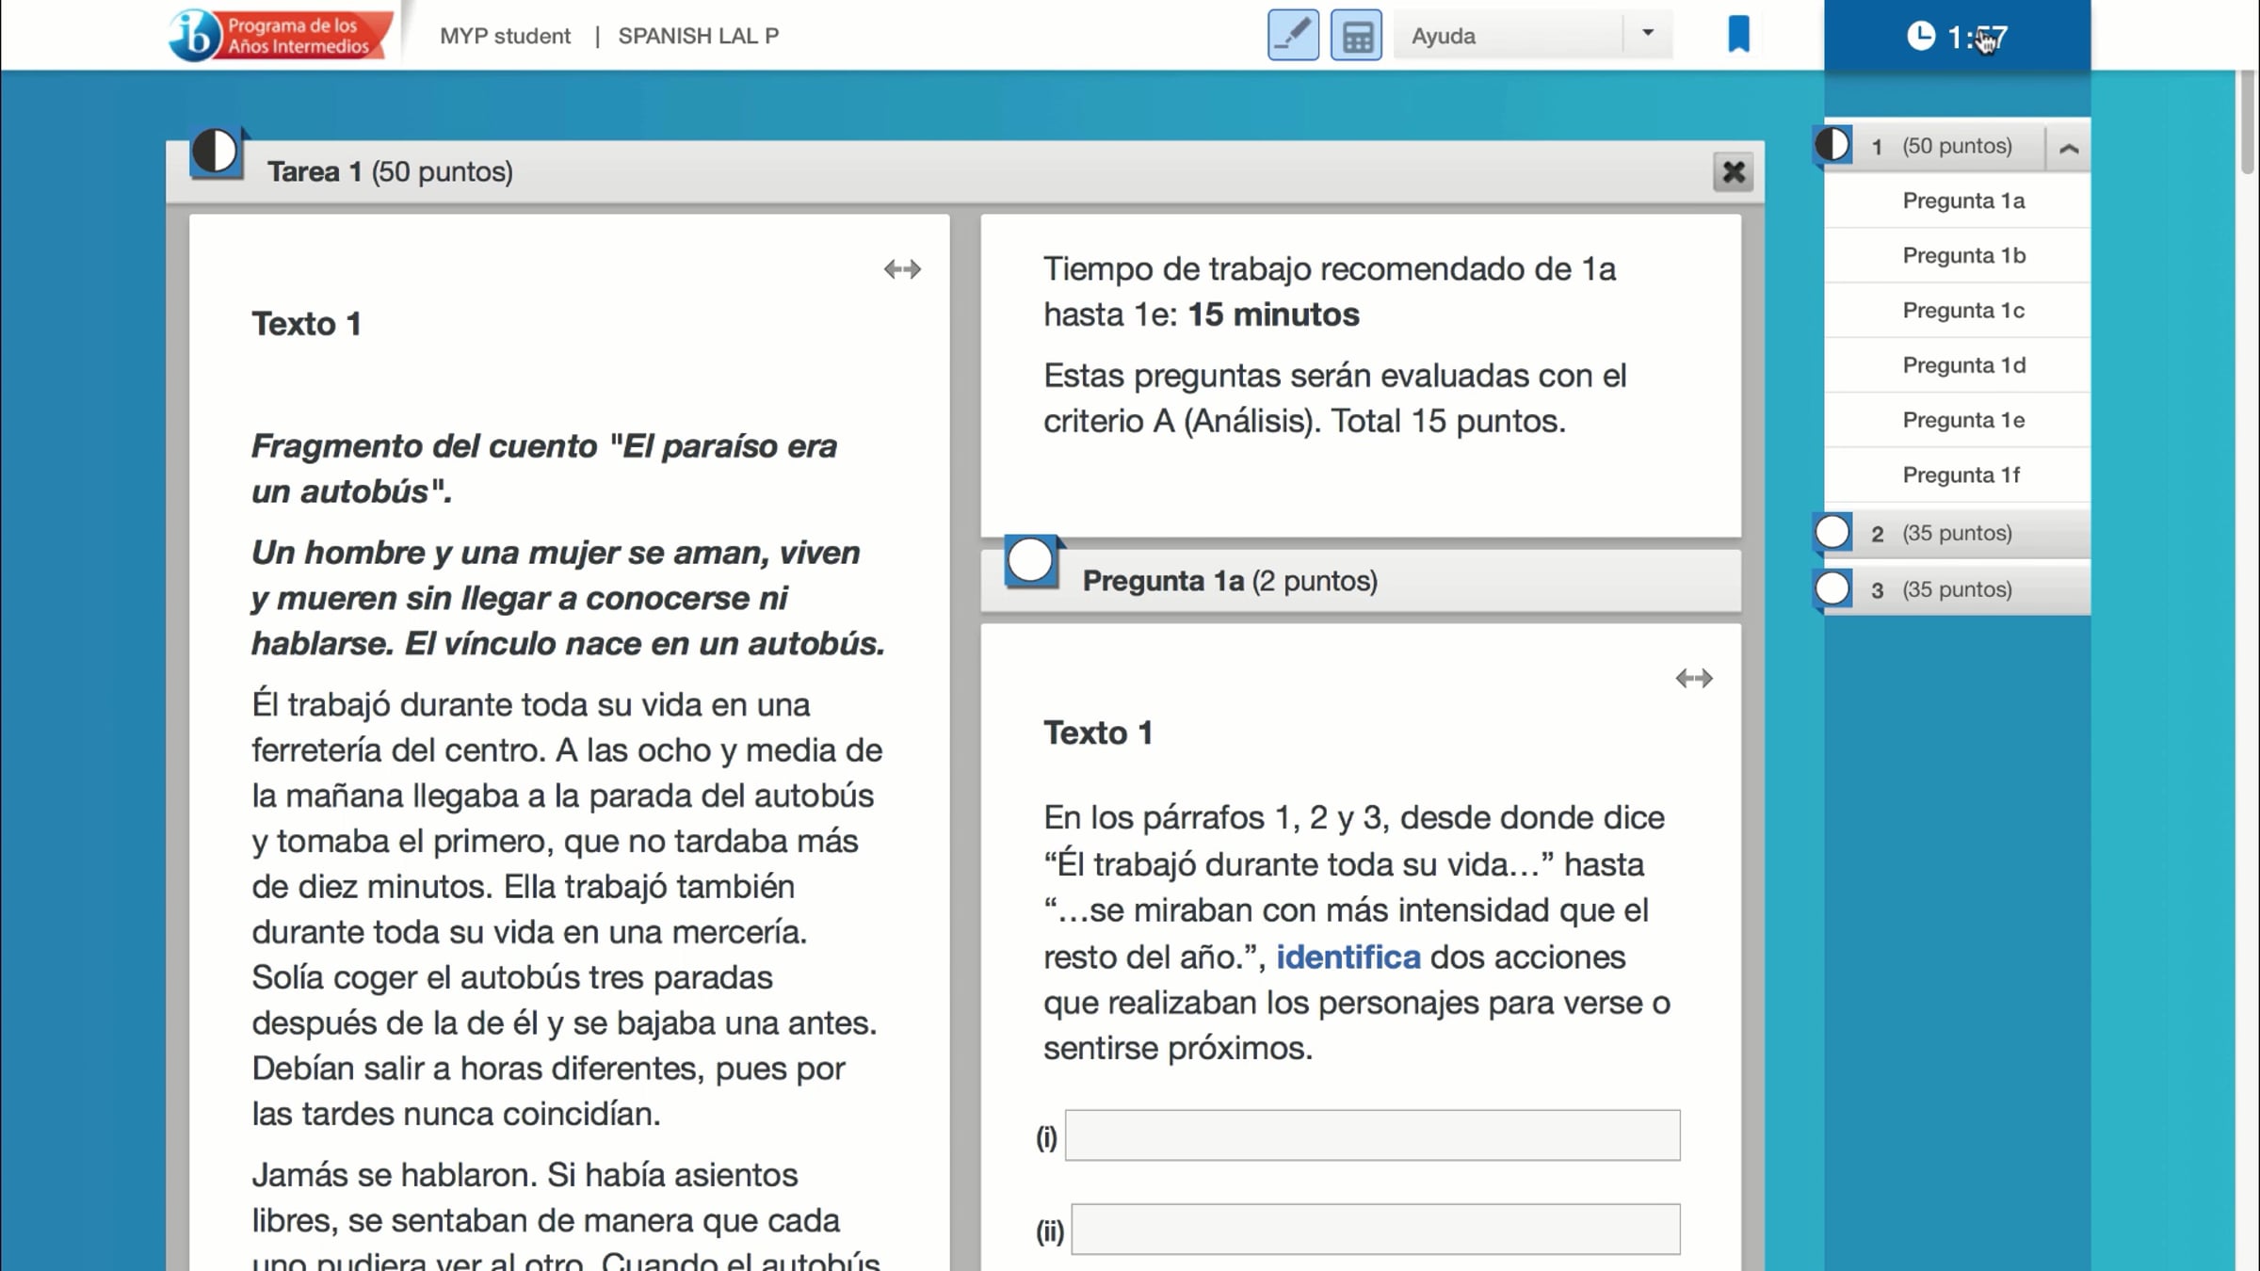Open the calculator tool
Image resolution: width=2260 pixels, height=1271 pixels.
click(x=1356, y=36)
